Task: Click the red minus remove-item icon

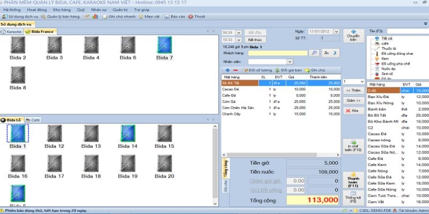Action: [x=235, y=70]
